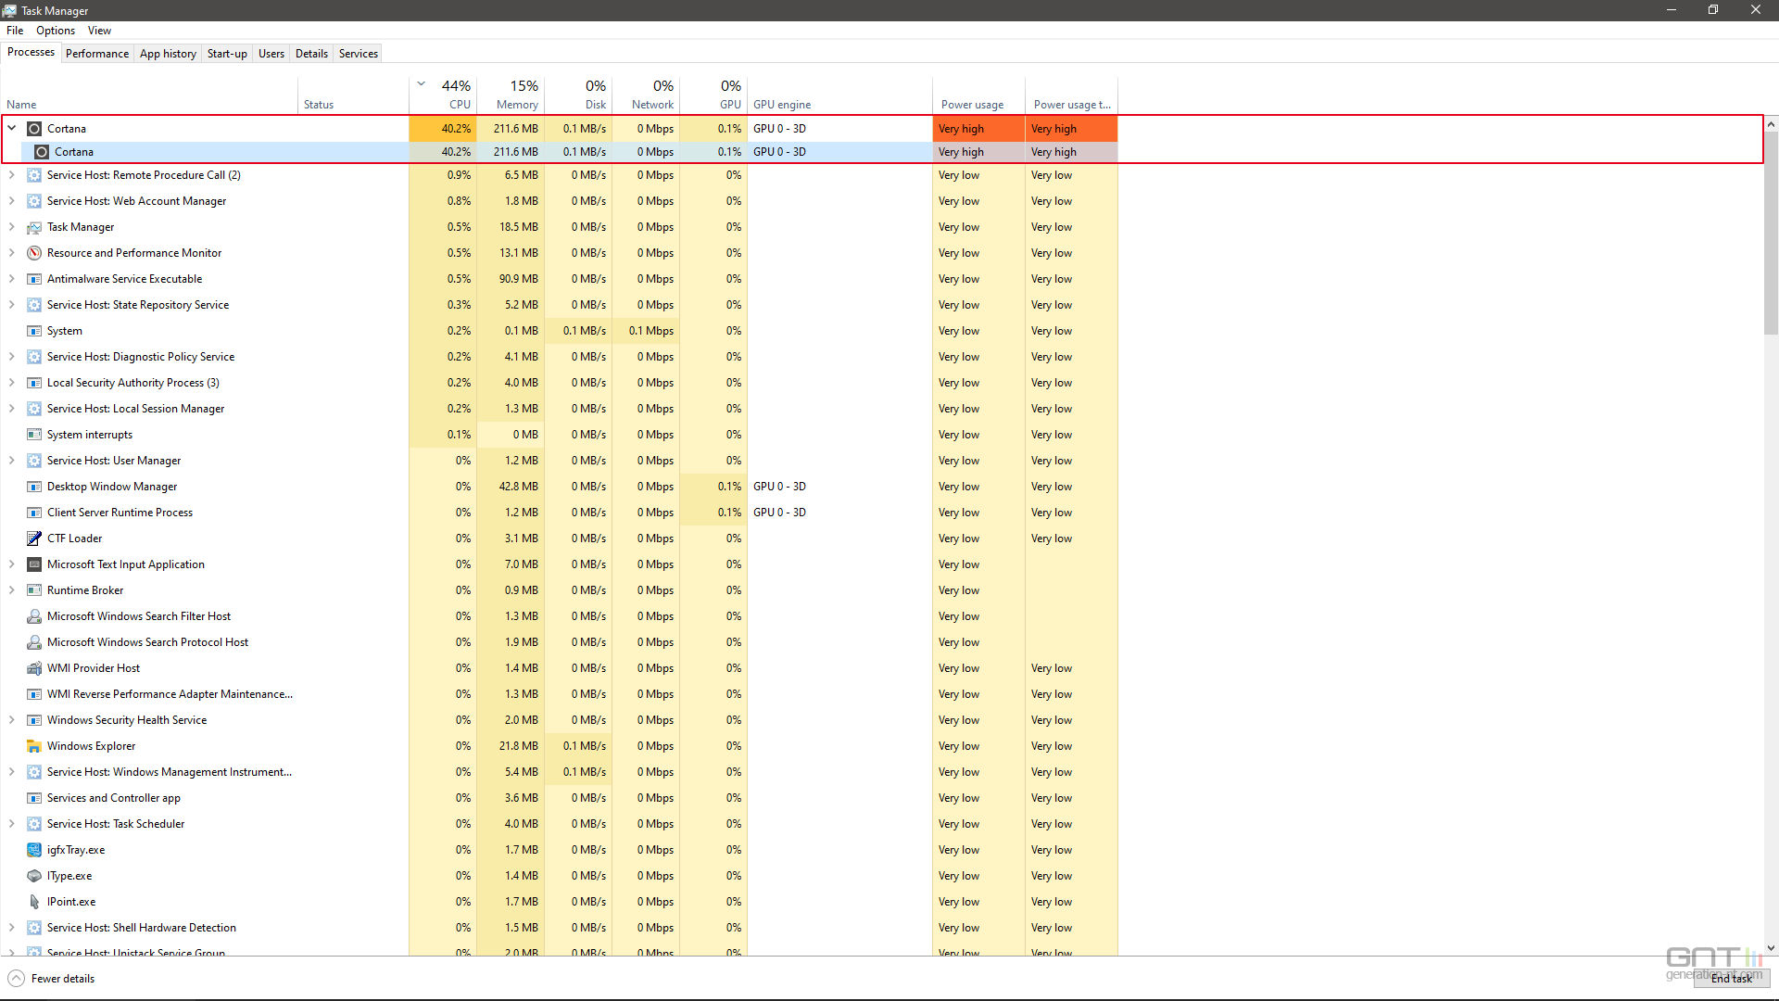The width and height of the screenshot is (1779, 1001).
Task: Click the End task button
Action: pyautogui.click(x=1731, y=979)
